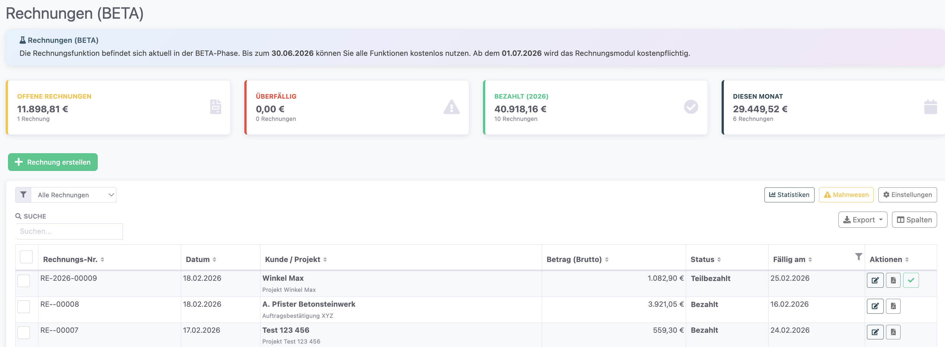945x347 pixels.
Task: Check the row for RE-2026-00009
Action: [24, 281]
